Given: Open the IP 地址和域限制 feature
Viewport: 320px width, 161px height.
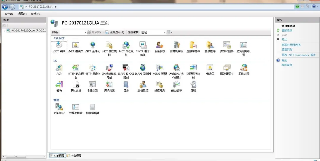Looking at the screenshot, I should tap(109, 71).
